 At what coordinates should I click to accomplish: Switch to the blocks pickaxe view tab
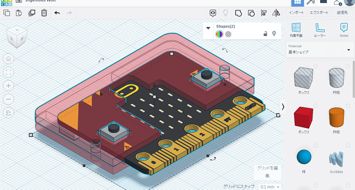(311, 2)
